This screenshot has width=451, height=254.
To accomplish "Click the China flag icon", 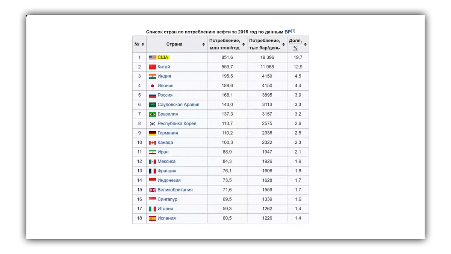I will 152,67.
